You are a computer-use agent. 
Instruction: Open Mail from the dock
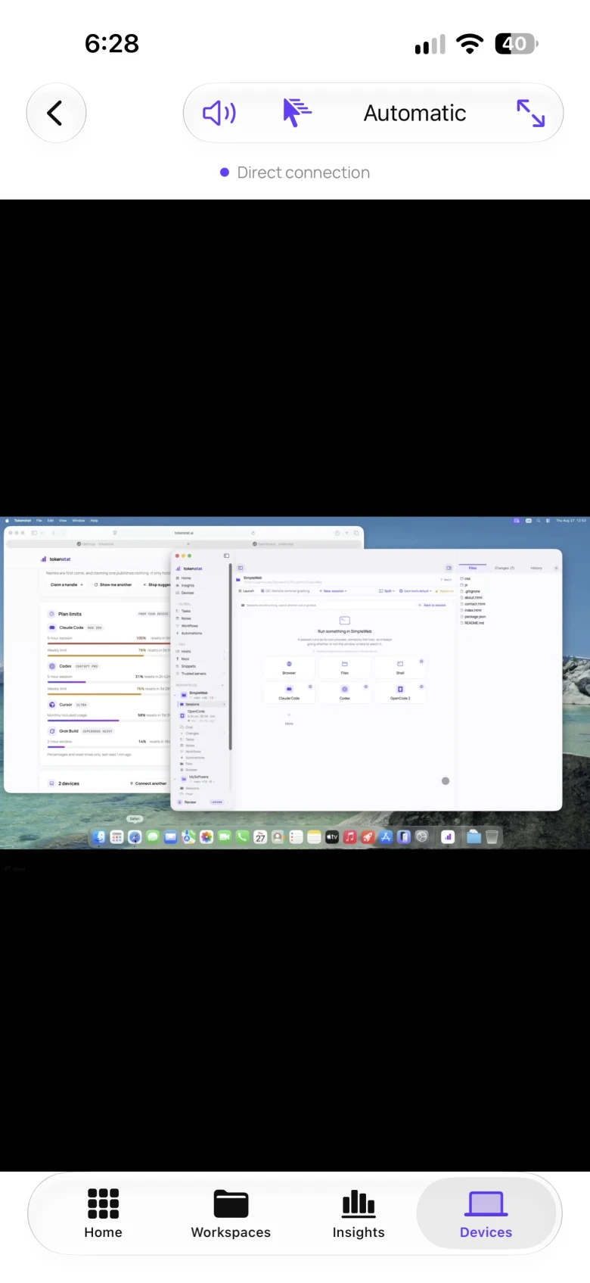click(171, 836)
